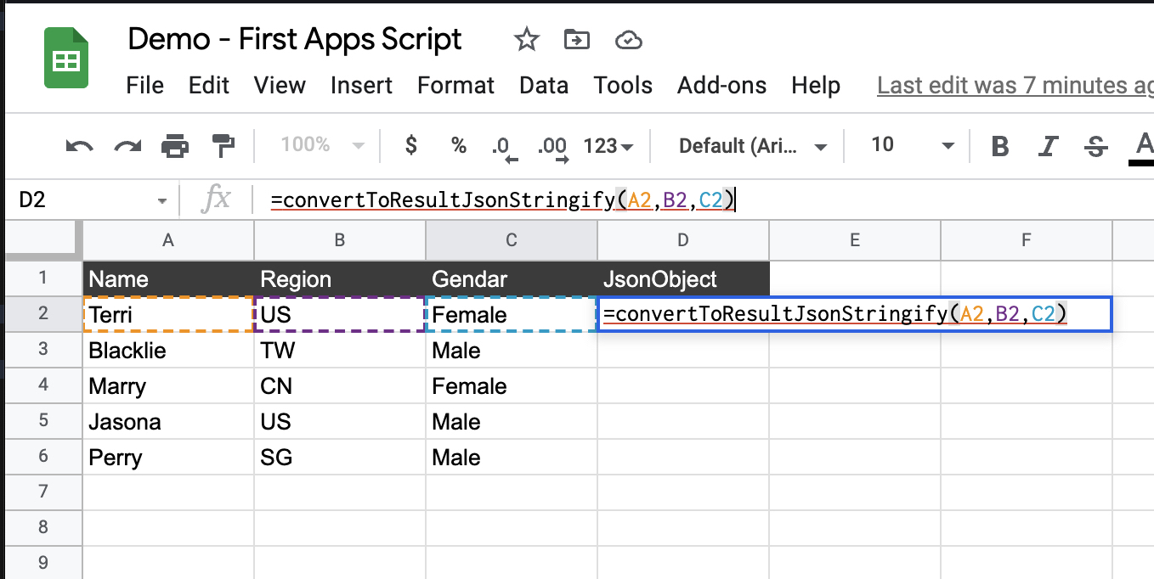The image size is (1154, 579).
Task: Click the redo arrow icon
Action: 127,146
